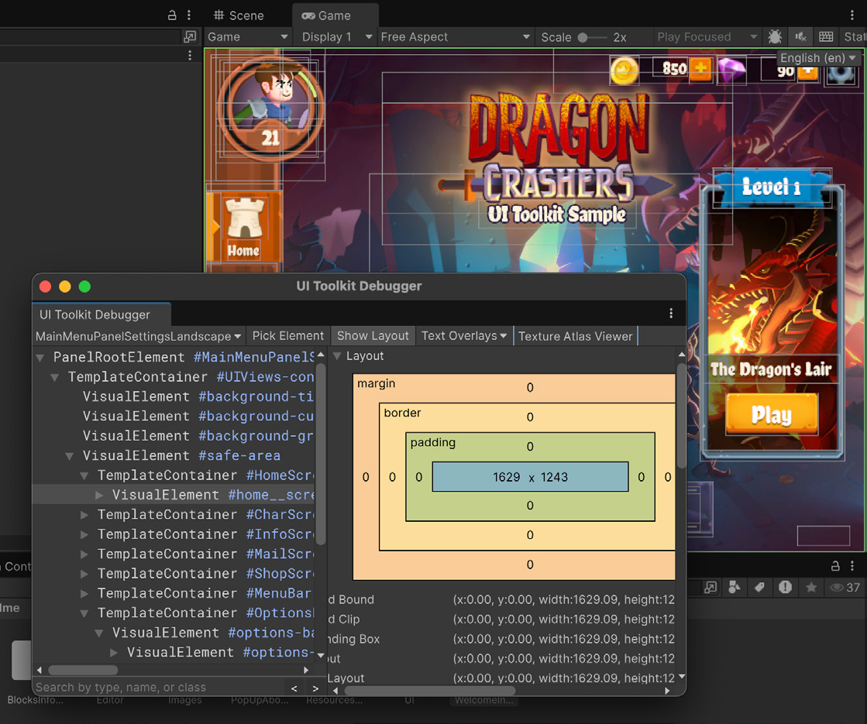Click the Favorites star icon in Project panel
The height and width of the screenshot is (724, 867).
811,588
